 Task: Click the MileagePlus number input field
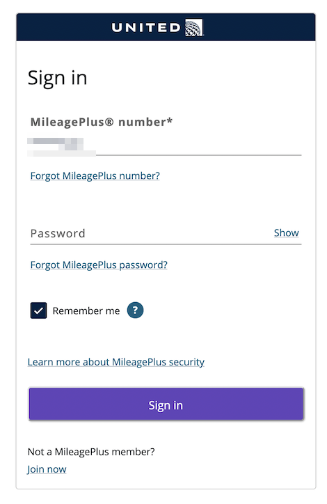coord(166,147)
